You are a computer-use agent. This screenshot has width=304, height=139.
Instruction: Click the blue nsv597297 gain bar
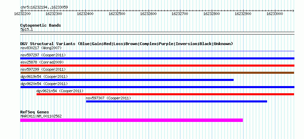157,58
